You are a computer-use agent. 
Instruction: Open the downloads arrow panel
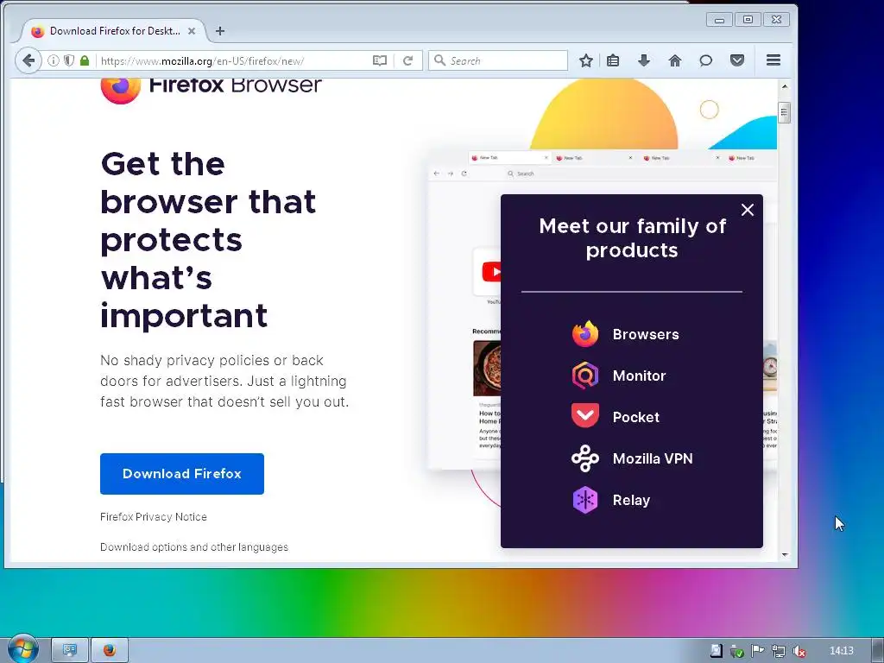tap(644, 60)
